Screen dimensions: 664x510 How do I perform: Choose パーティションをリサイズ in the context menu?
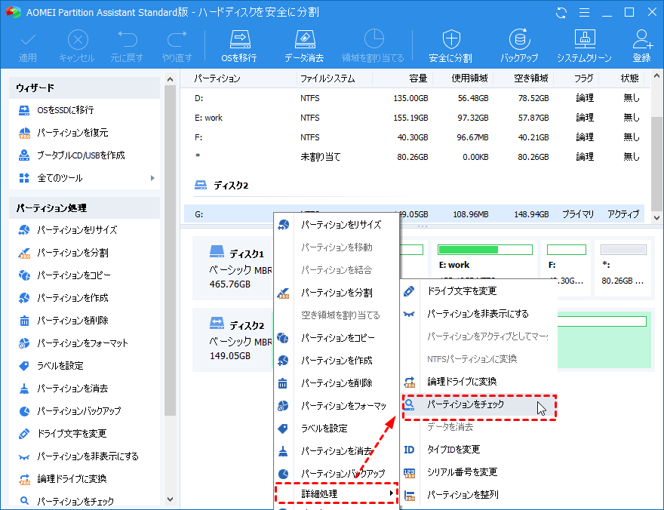[x=337, y=225]
